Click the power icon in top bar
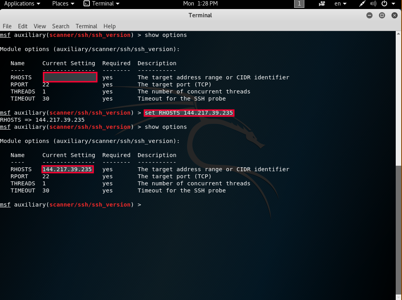The height and width of the screenshot is (300, 402). click(x=384, y=4)
